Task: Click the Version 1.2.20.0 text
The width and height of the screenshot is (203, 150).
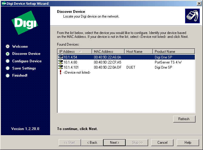Action: pos(25,129)
